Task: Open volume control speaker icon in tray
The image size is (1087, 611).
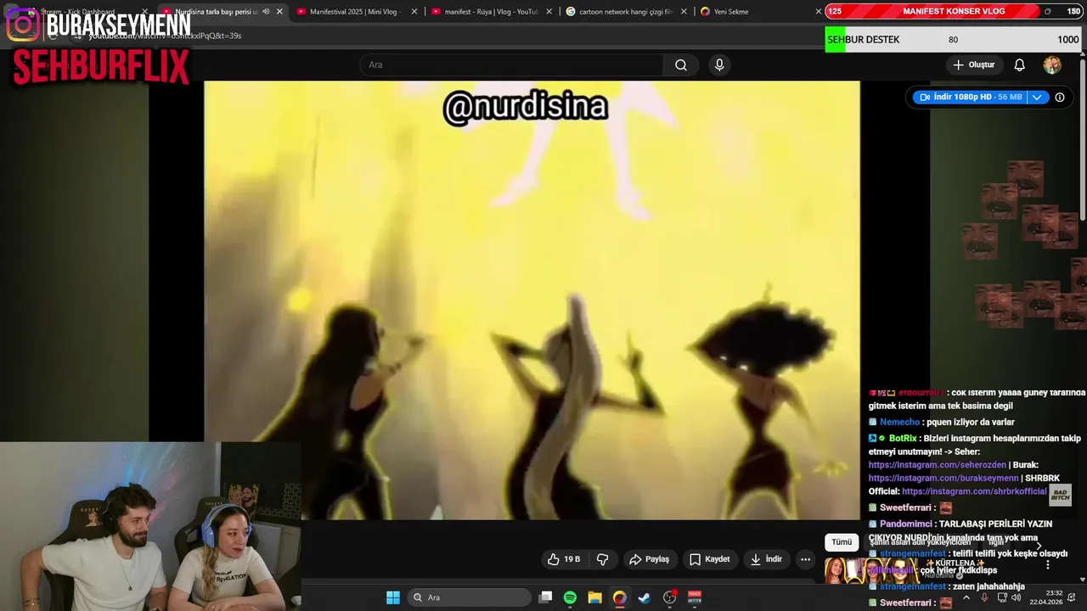Action: tap(1017, 597)
